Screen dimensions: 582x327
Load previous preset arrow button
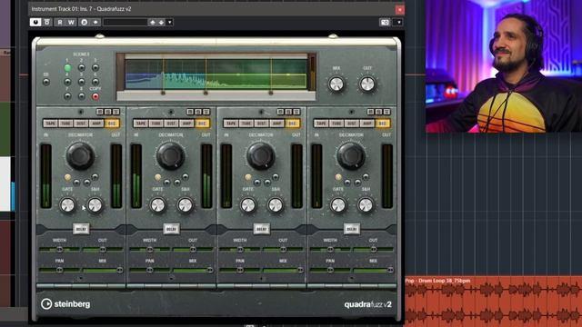point(152,22)
